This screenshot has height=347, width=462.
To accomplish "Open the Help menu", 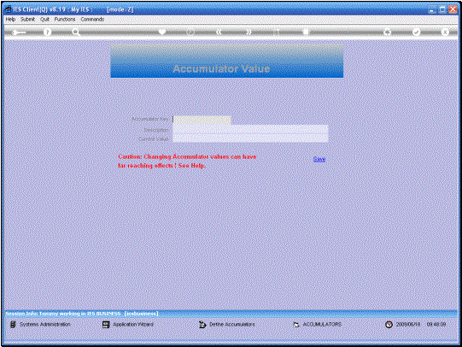I will [10, 19].
